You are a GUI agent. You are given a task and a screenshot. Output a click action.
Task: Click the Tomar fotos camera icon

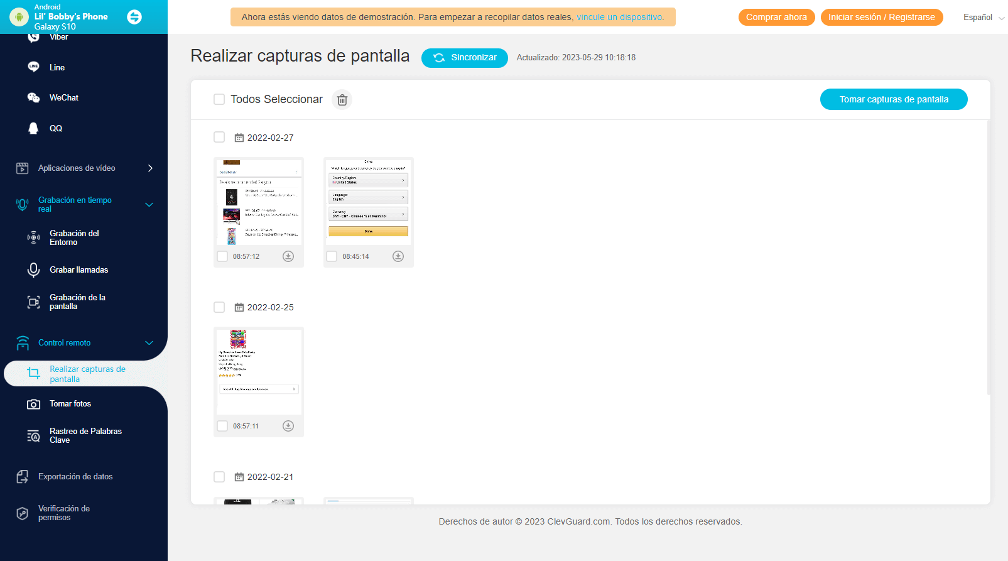(x=34, y=404)
